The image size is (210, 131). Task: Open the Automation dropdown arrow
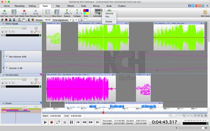(101, 11)
